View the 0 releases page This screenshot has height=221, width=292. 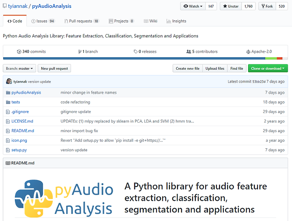145,51
